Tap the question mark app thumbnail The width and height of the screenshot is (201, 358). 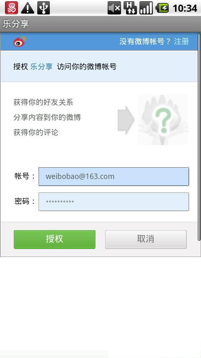pyautogui.click(x=163, y=120)
